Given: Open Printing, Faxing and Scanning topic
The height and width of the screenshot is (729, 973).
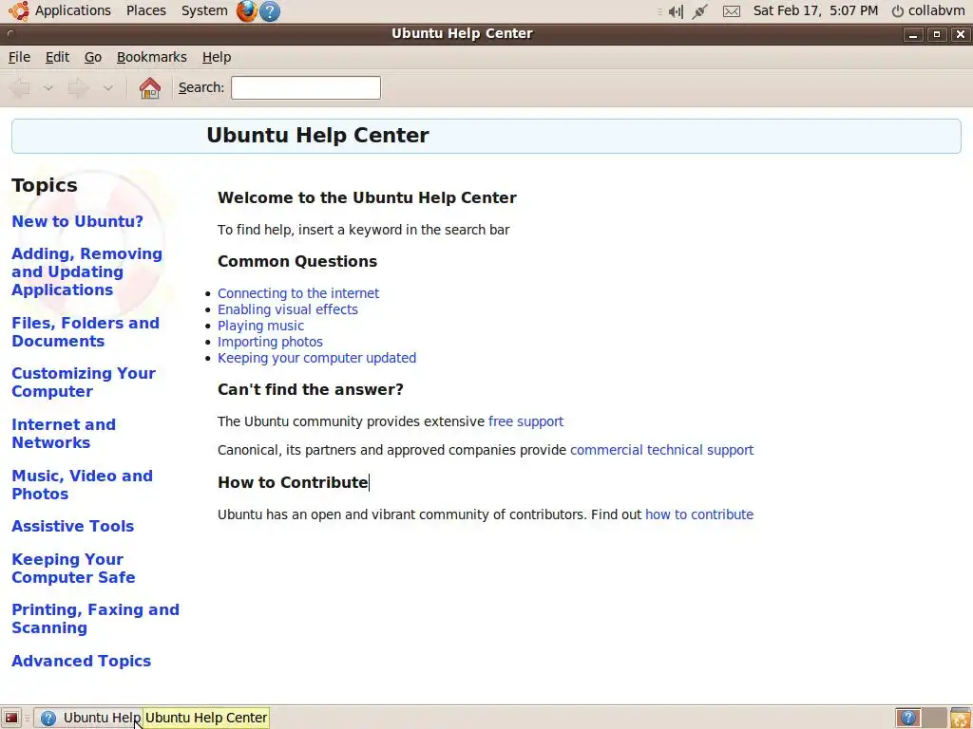Looking at the screenshot, I should click(96, 619).
